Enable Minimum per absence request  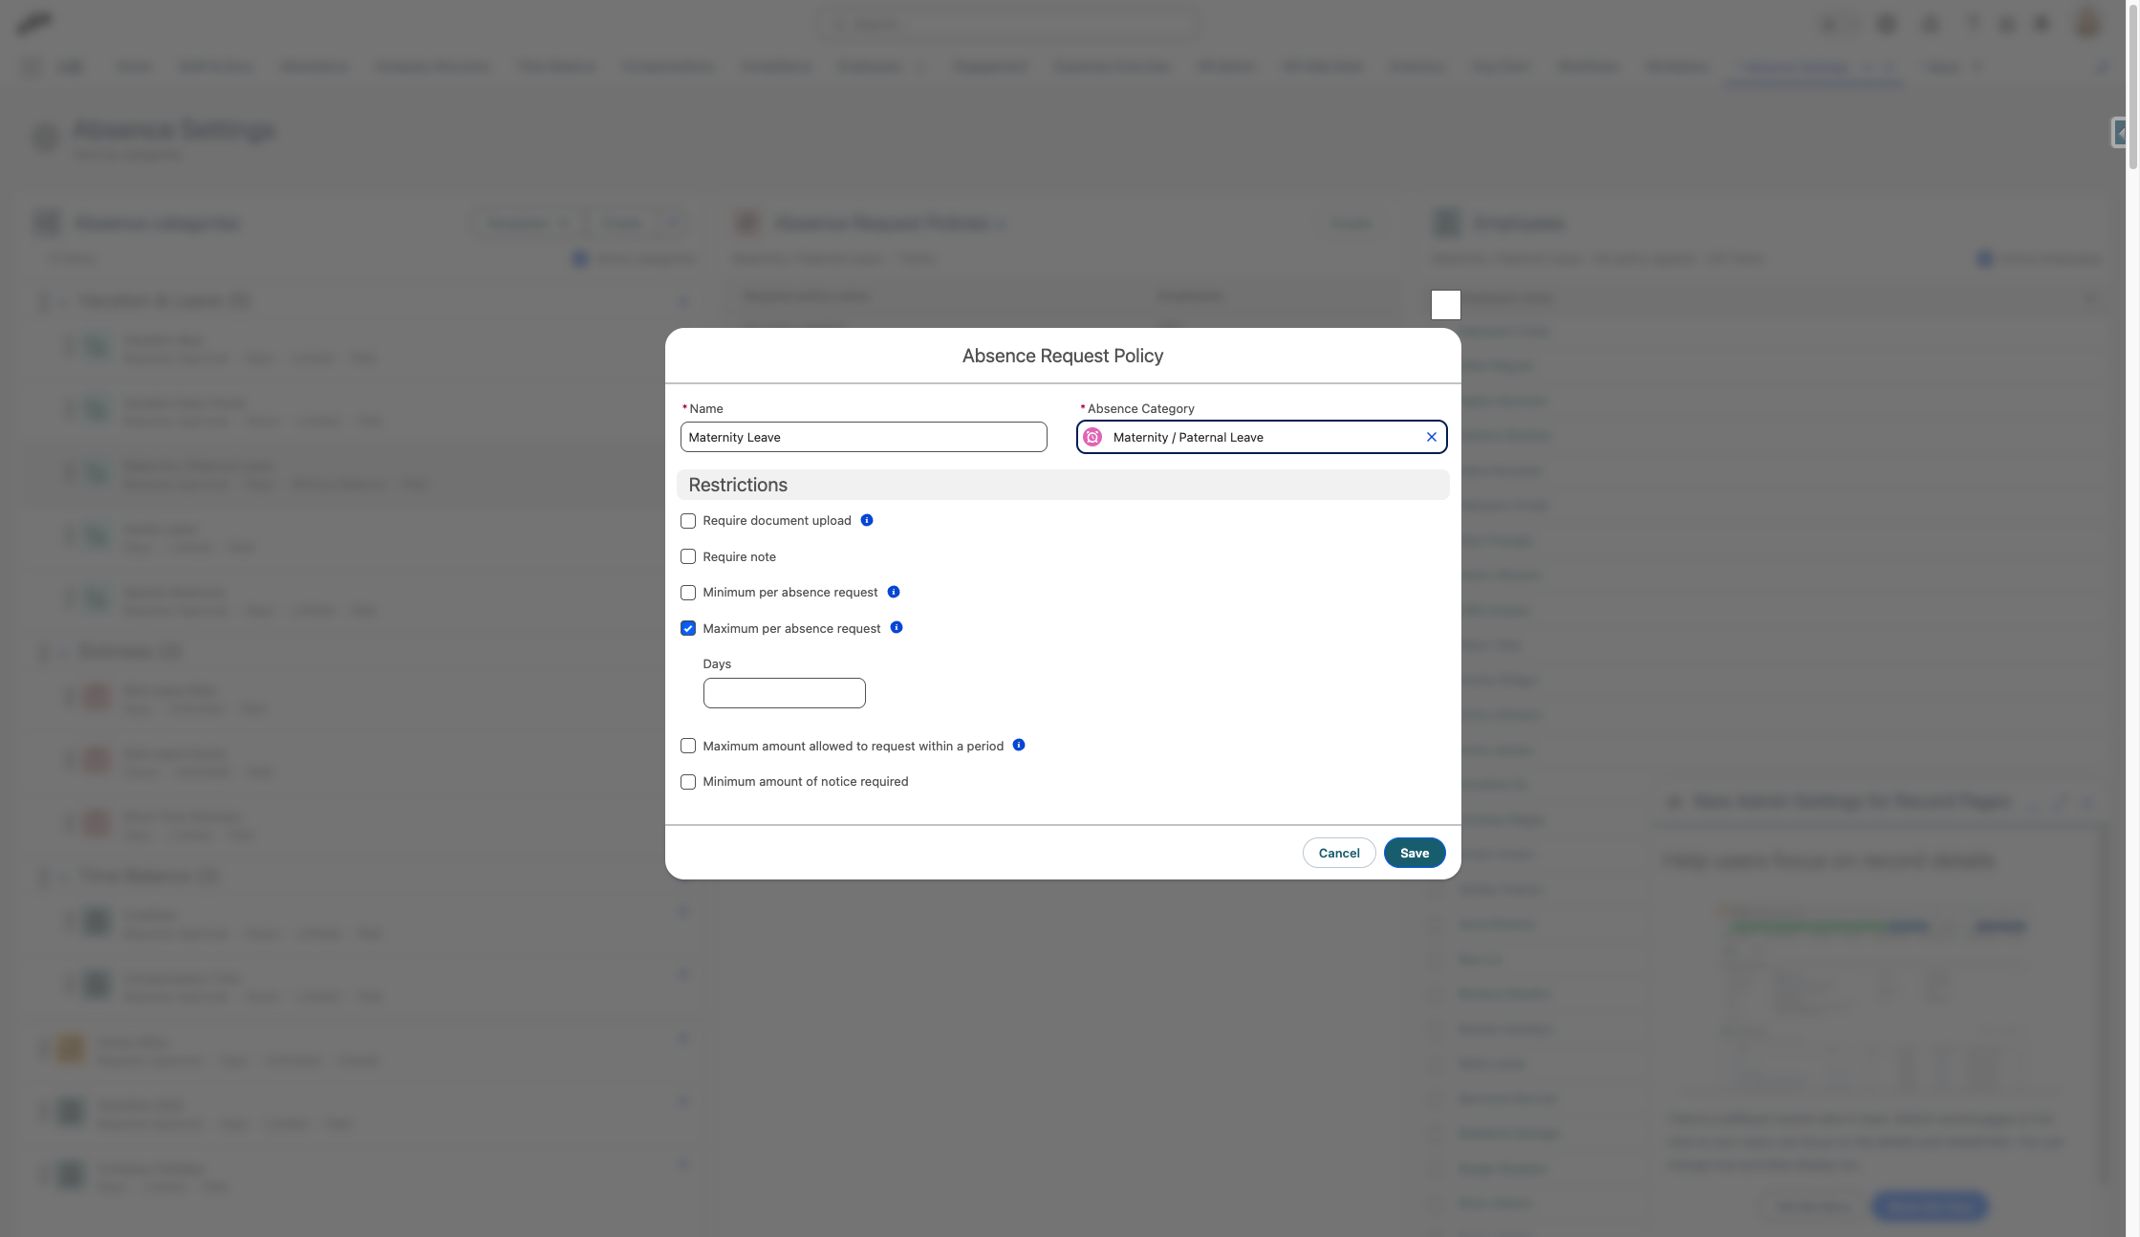[x=688, y=592]
